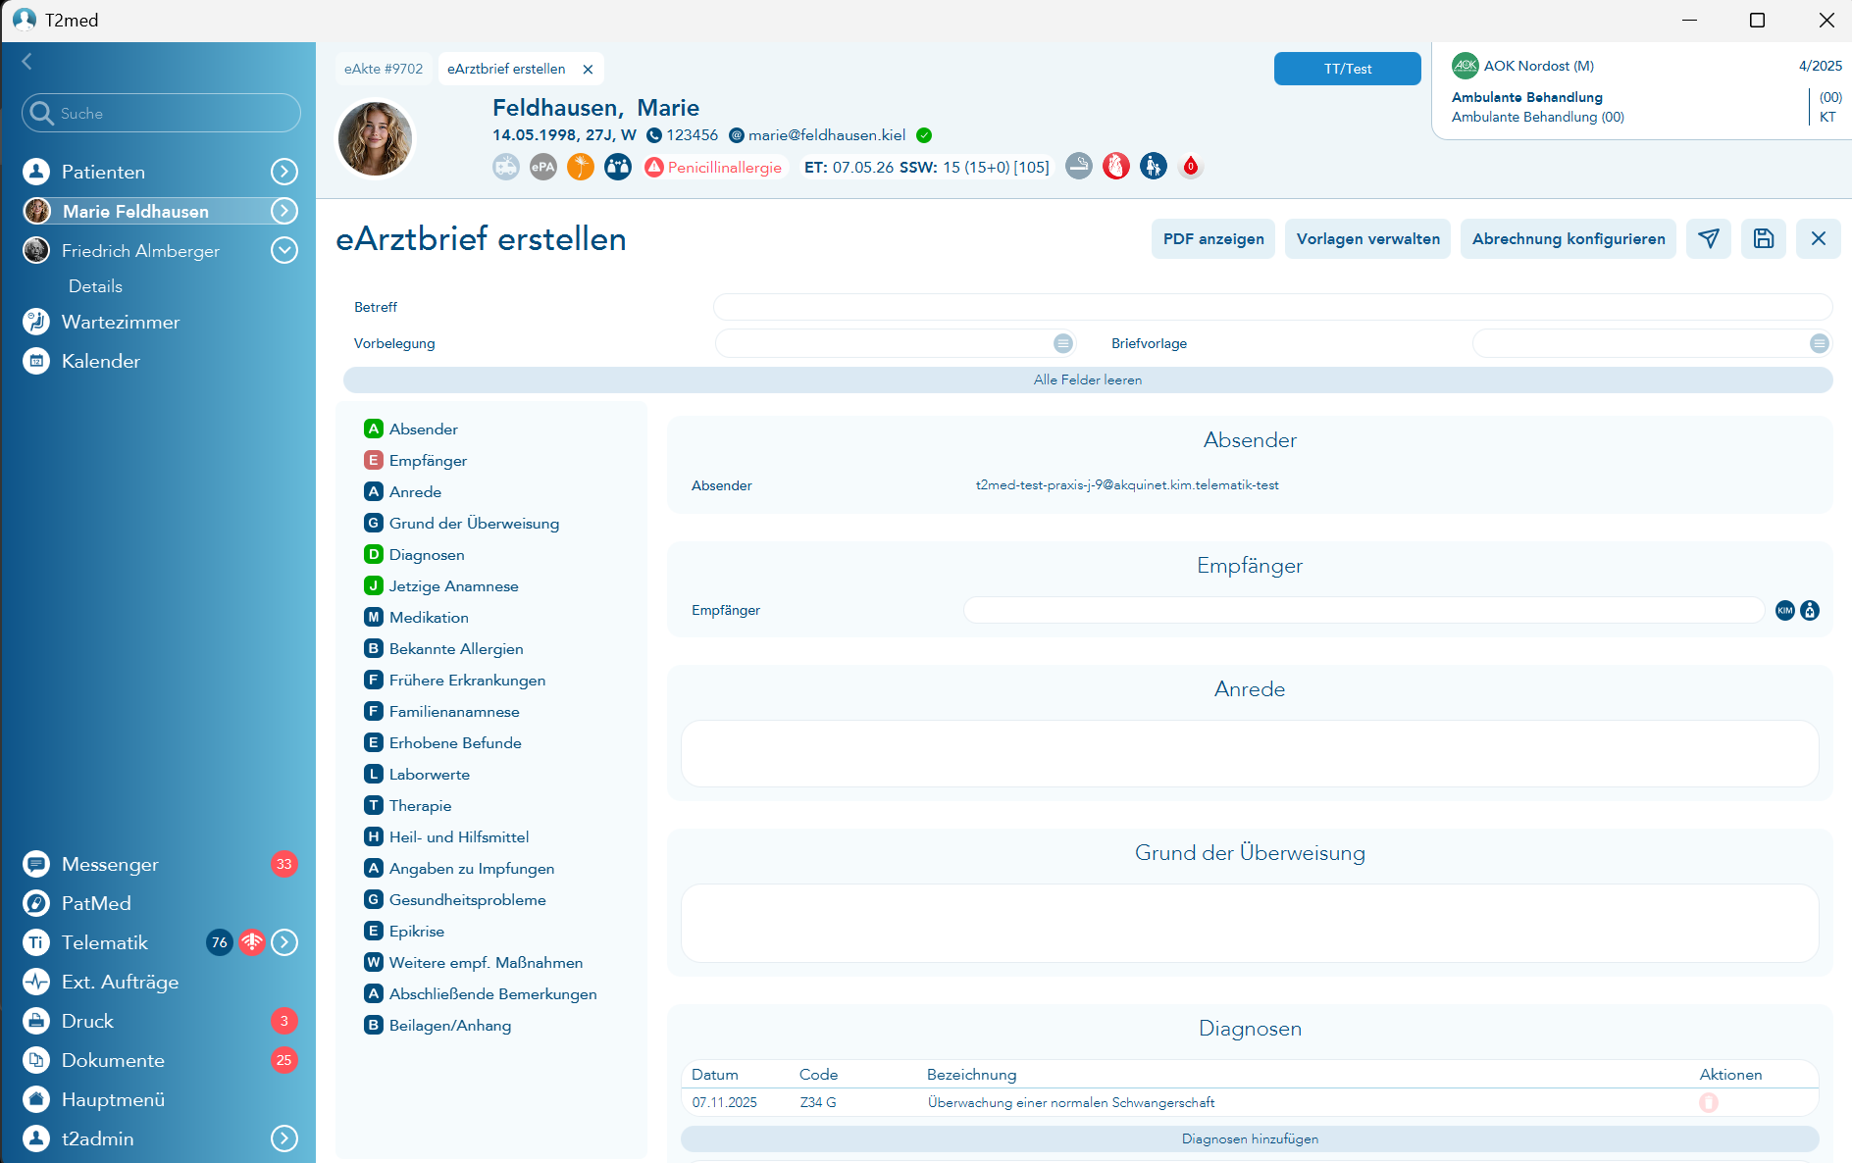Open the Vorbelegung dropdown
Image resolution: width=1852 pixels, height=1163 pixels.
(1062, 343)
